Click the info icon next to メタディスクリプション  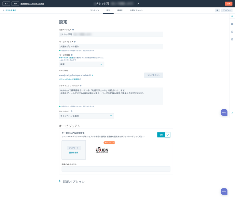pos(81,86)
